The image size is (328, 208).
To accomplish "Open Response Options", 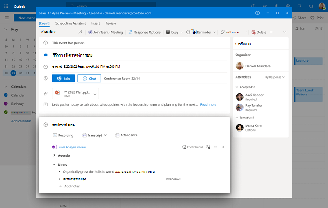I will coord(145,32).
